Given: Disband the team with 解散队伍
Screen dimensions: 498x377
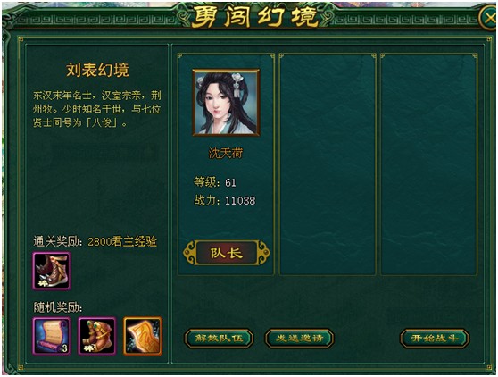Looking at the screenshot, I should (219, 339).
